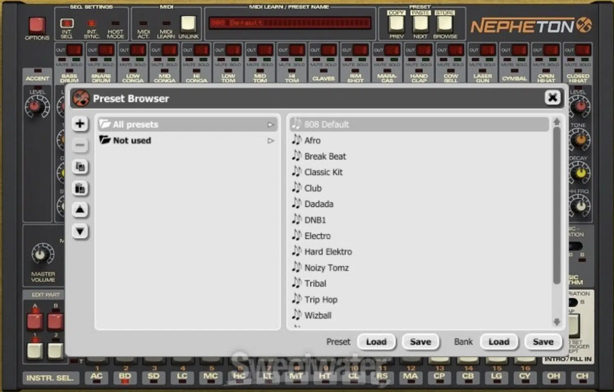Image resolution: width=614 pixels, height=392 pixels.
Task: Select edit part B red button
Action: 55,320
